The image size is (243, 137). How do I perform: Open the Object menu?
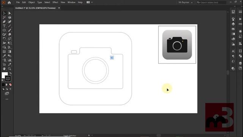coord(32,2)
